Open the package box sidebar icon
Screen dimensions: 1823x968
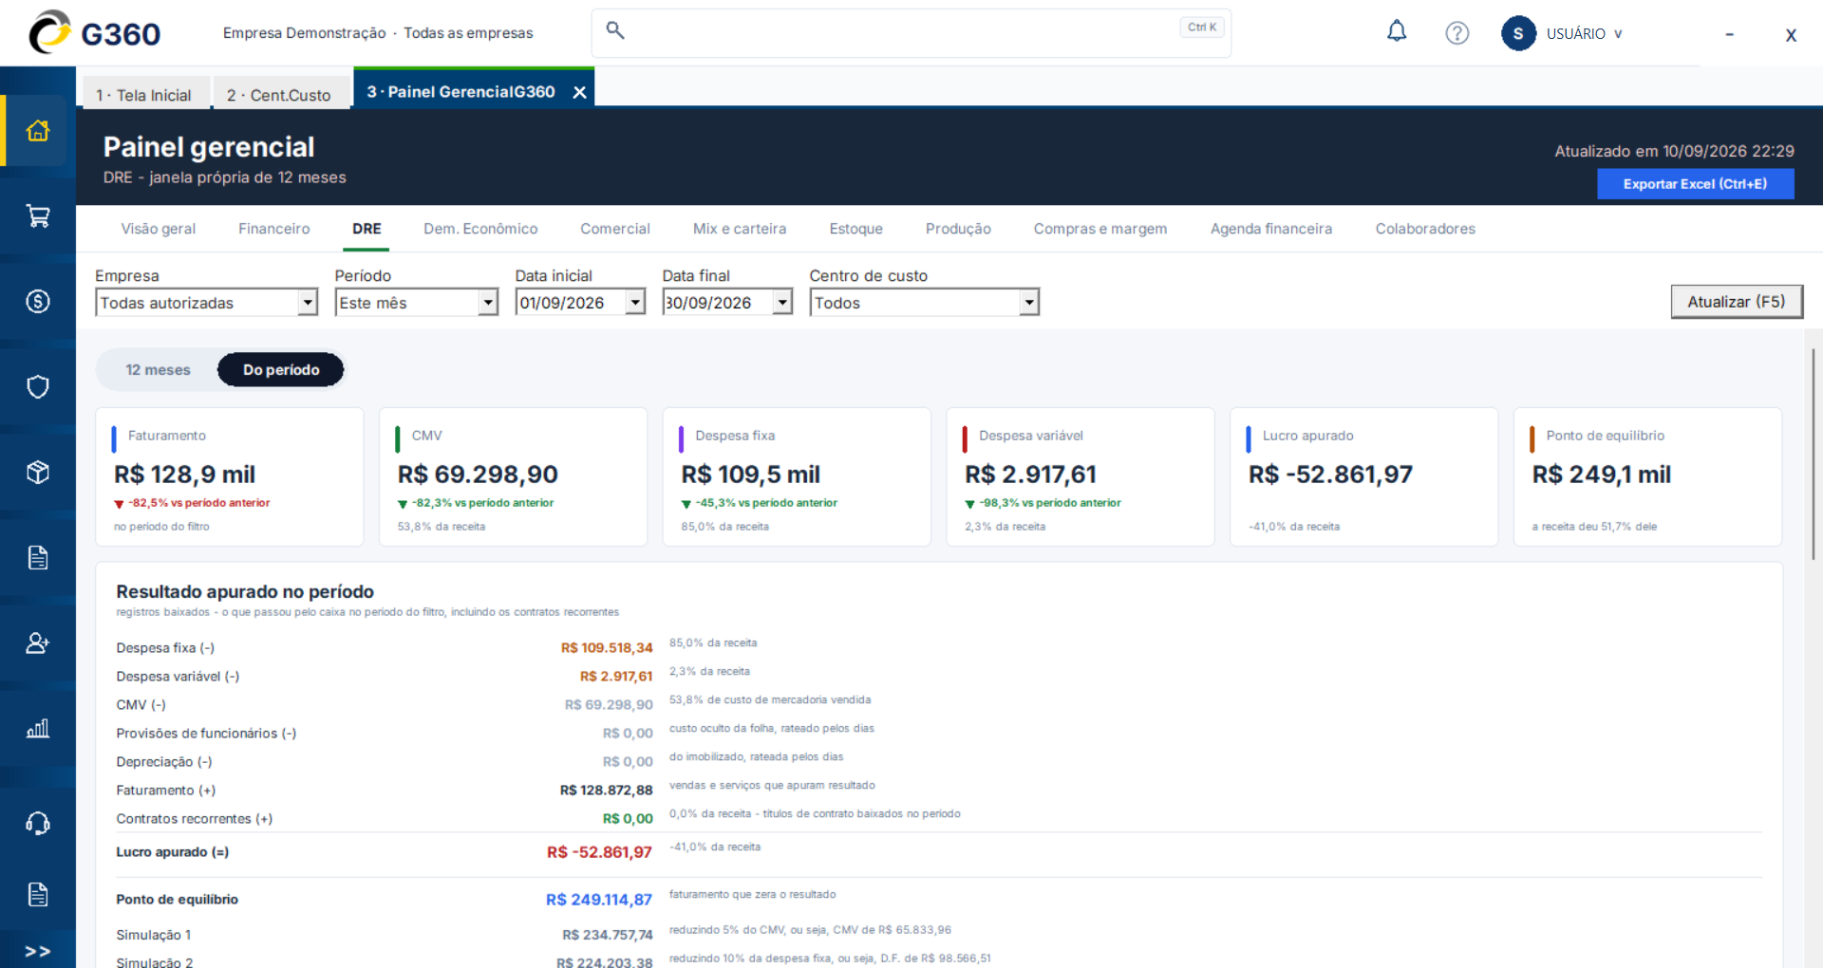(38, 473)
